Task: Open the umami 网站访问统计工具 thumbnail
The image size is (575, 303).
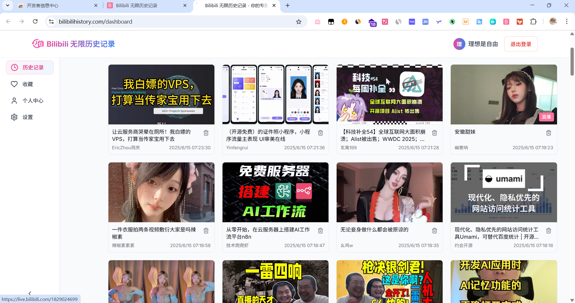Action: [504, 192]
